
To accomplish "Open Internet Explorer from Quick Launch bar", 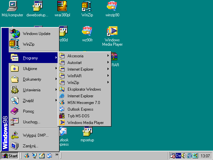I will [x=34, y=156].
